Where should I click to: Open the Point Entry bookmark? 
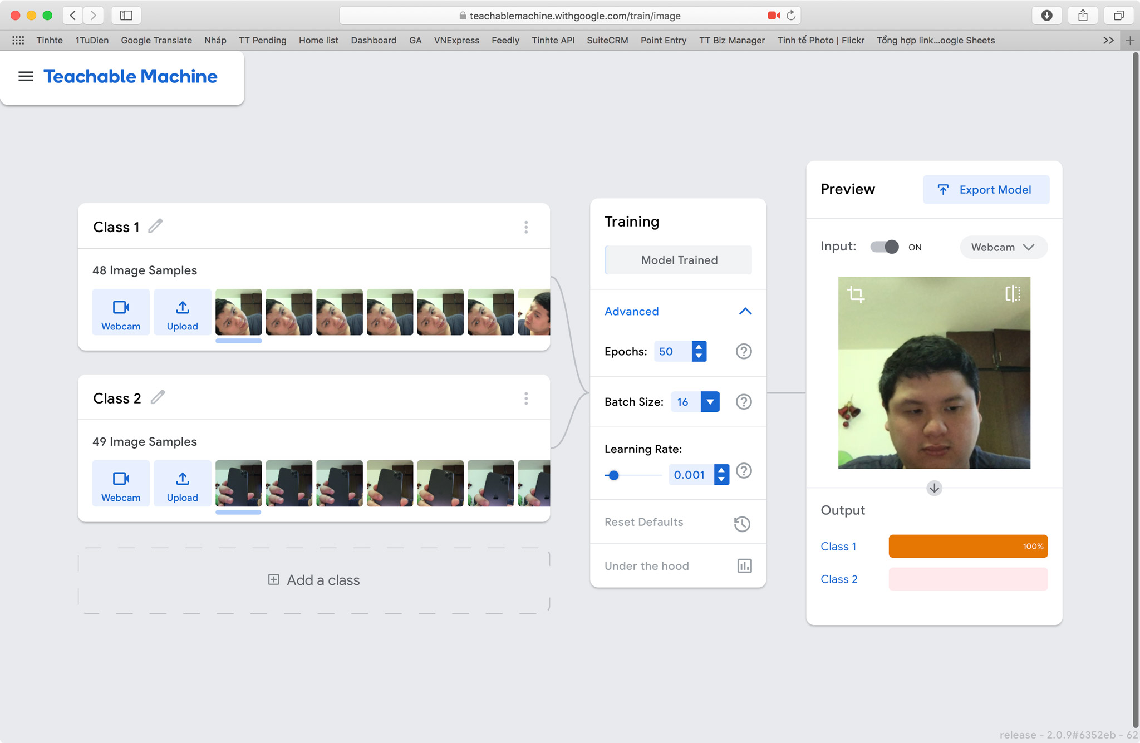(x=663, y=40)
